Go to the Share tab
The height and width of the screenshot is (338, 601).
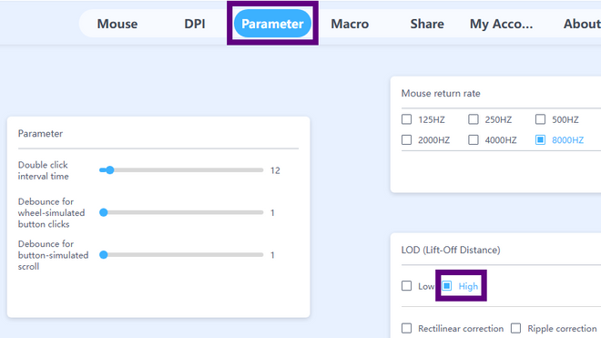pyautogui.click(x=427, y=24)
